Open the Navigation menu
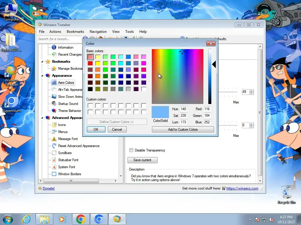 pyautogui.click(x=98, y=32)
